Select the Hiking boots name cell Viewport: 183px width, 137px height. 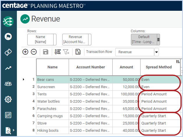[53, 131]
